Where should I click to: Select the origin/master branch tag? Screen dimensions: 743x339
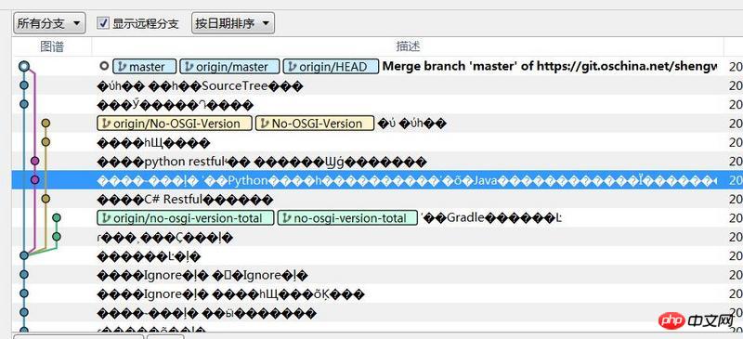pyautogui.click(x=229, y=67)
